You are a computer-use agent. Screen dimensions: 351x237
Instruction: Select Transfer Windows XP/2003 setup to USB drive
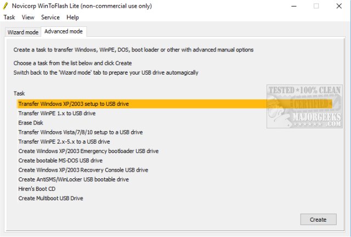(x=73, y=104)
